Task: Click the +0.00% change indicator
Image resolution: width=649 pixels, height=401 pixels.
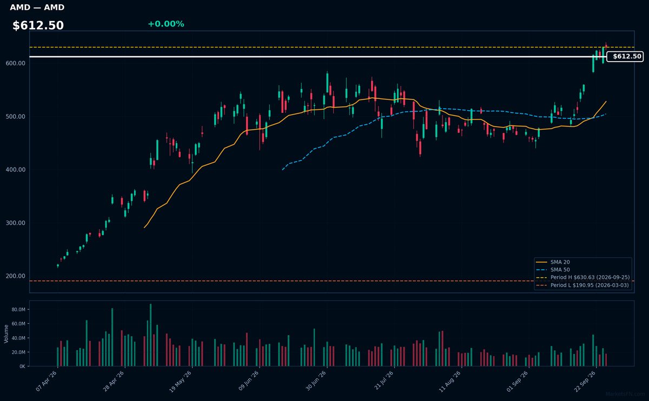Action: (x=165, y=24)
